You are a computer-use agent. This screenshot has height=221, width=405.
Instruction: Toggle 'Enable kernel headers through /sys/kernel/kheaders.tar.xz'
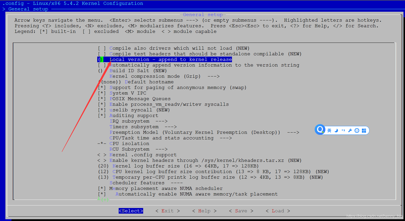click(x=200, y=160)
